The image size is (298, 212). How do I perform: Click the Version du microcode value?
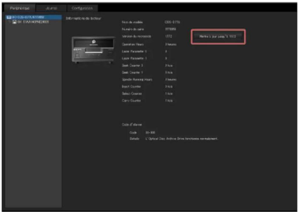(x=168, y=36)
